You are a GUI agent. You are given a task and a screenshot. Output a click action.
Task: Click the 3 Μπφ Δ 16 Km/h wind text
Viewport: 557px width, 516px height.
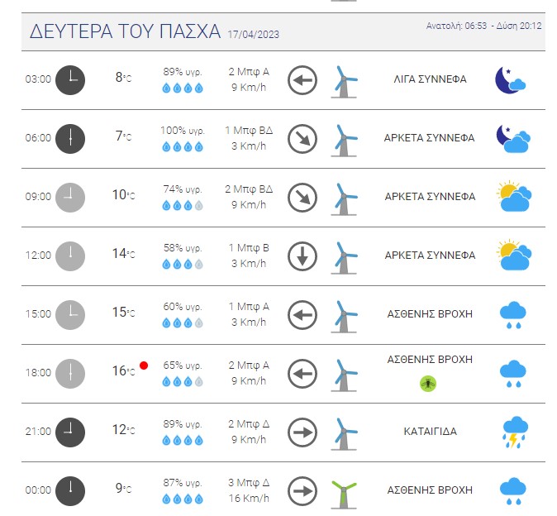pos(249,490)
